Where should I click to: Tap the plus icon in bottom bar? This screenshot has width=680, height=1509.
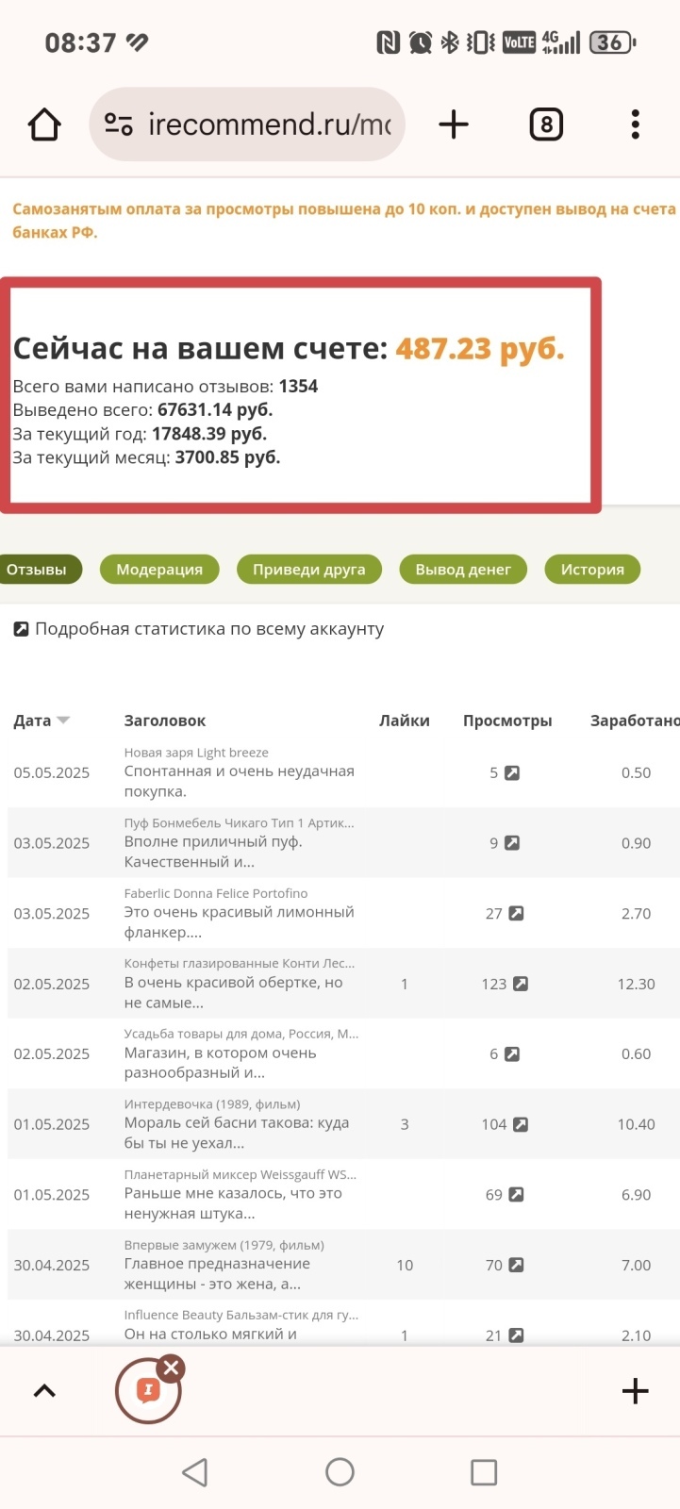pos(636,1391)
